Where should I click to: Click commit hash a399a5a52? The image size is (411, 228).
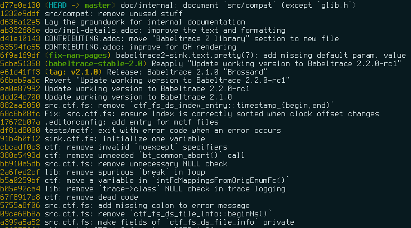(x=20, y=222)
